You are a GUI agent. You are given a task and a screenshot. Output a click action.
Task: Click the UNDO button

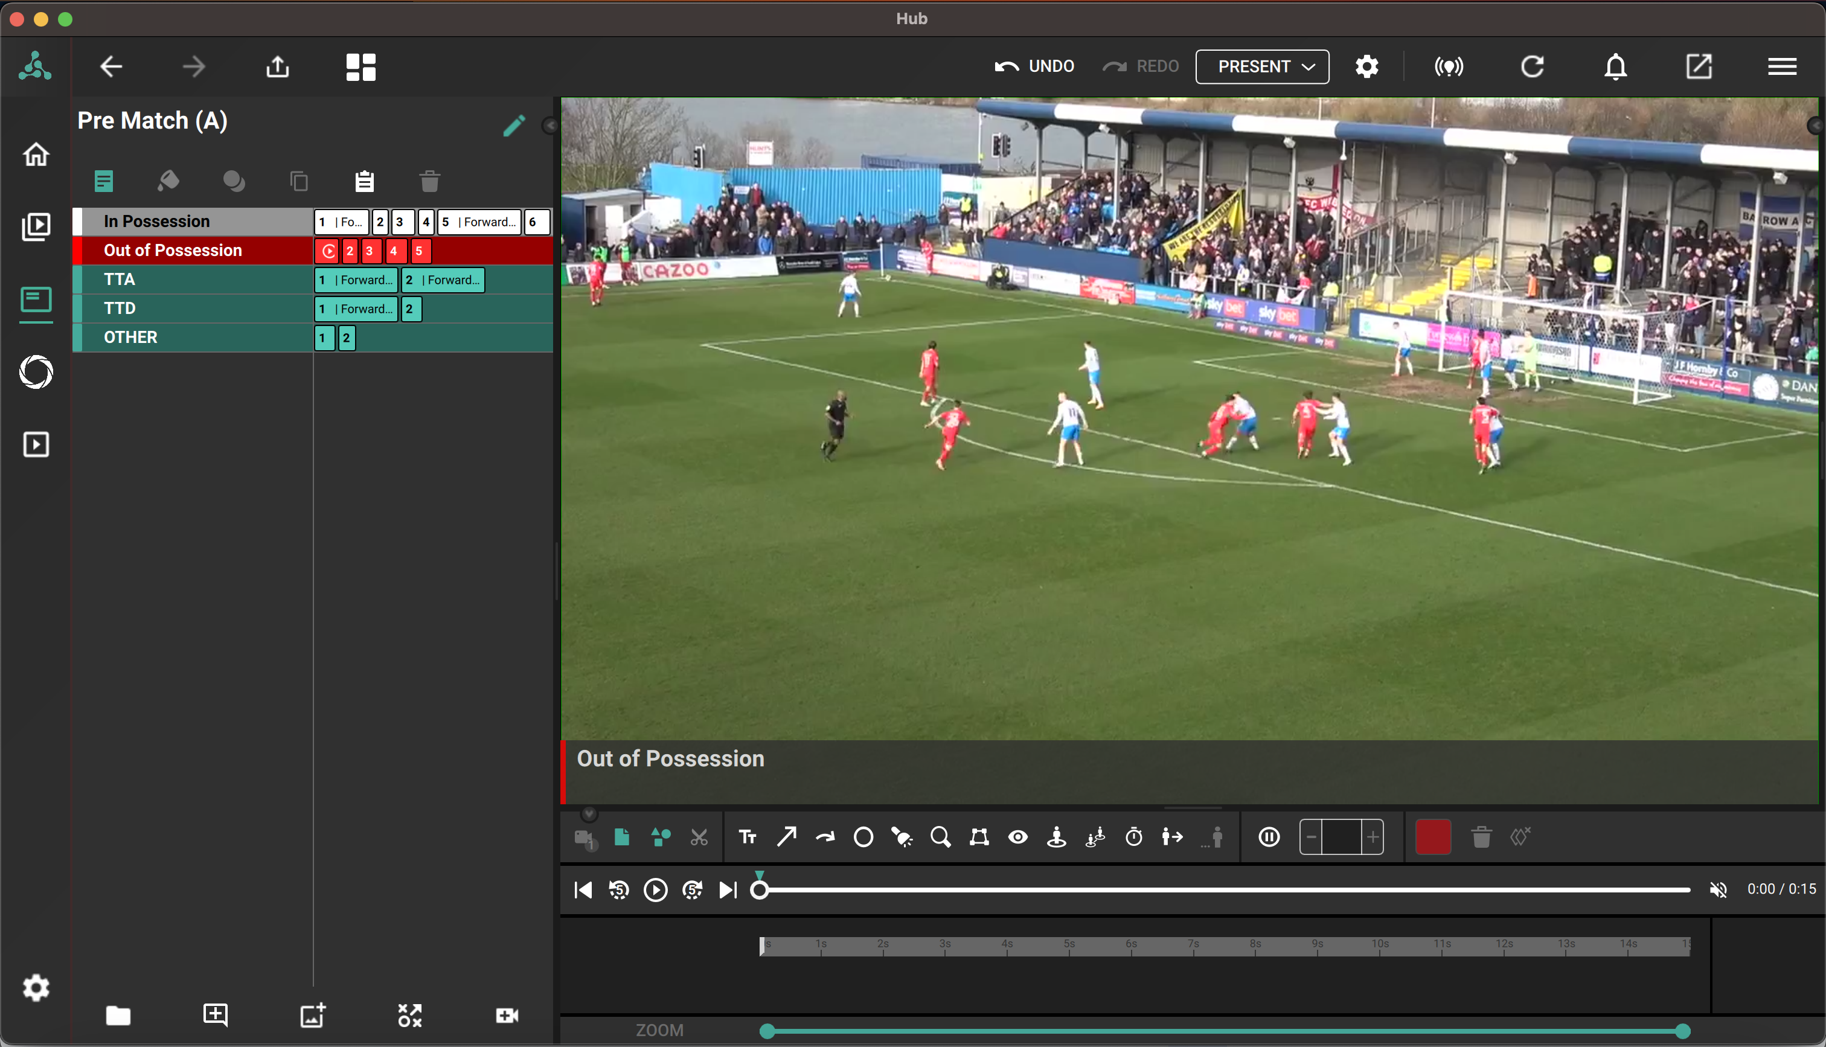tap(1034, 67)
